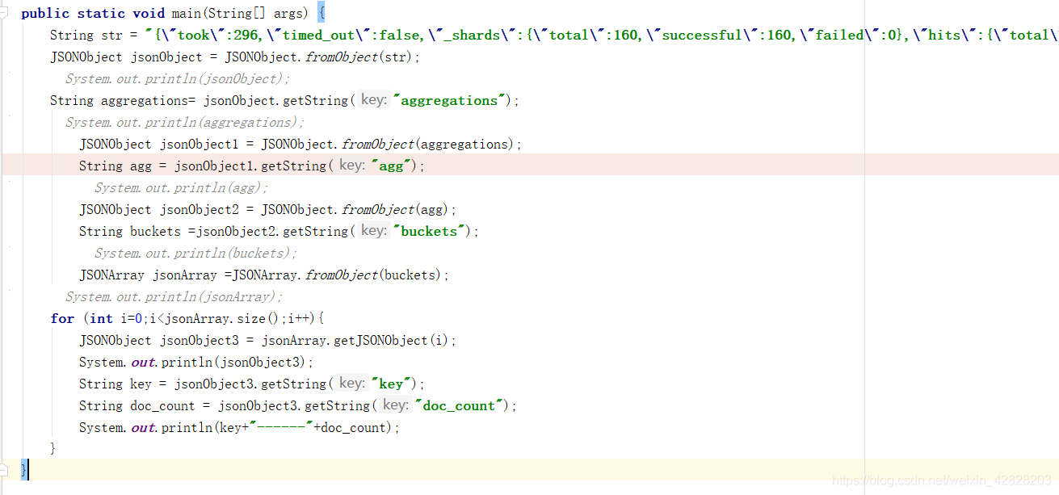Click the 'key:' parameter hint before "aggregations"
The height and width of the screenshot is (495, 1059).
point(374,100)
